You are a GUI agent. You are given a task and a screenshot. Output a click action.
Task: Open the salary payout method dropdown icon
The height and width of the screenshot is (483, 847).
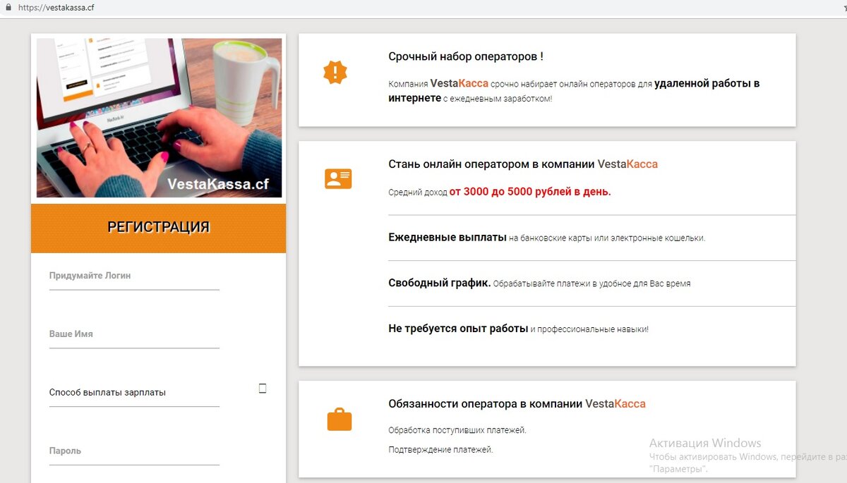tap(263, 389)
